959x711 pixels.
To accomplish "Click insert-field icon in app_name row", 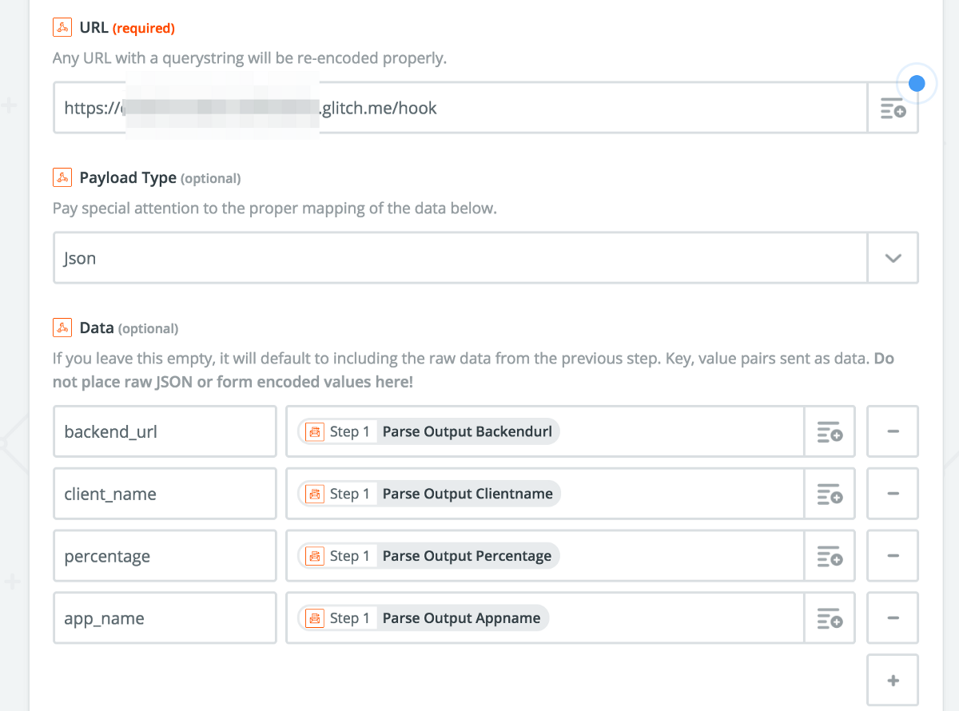I will tap(830, 619).
